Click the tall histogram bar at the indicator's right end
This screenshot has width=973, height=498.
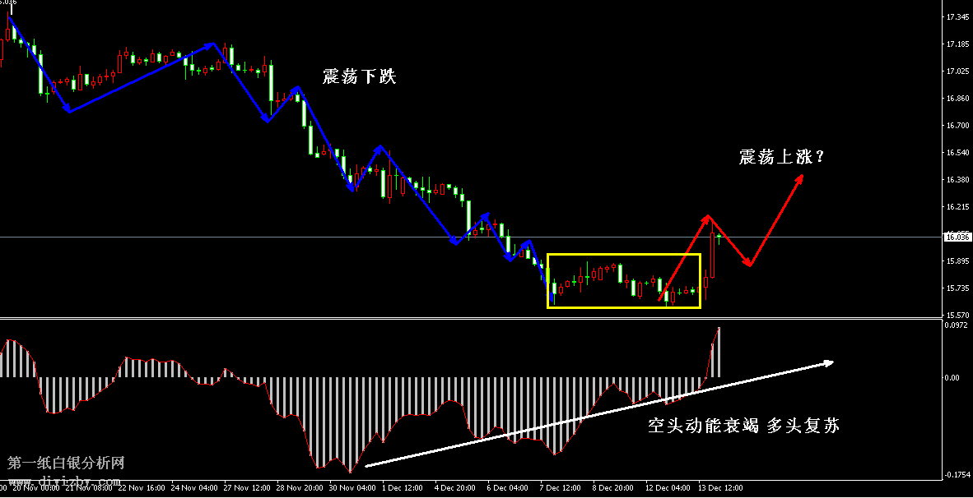tap(719, 353)
